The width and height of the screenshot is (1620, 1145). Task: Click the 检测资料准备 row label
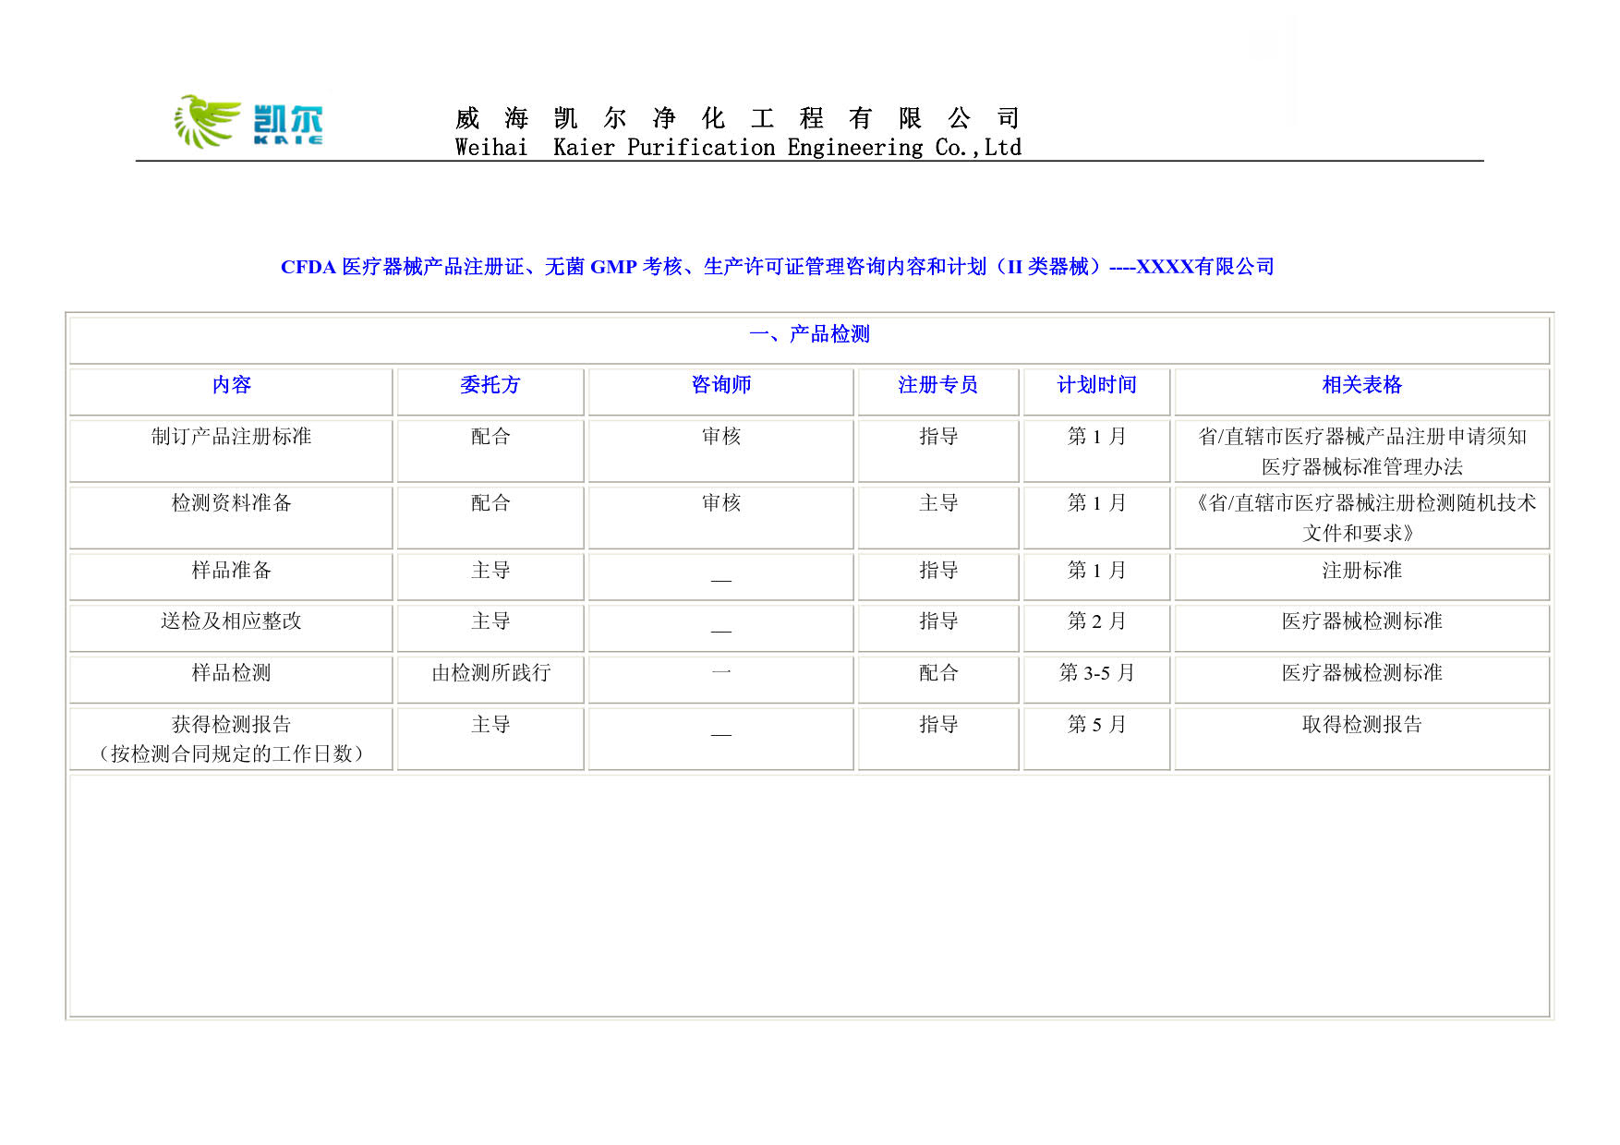tap(231, 503)
